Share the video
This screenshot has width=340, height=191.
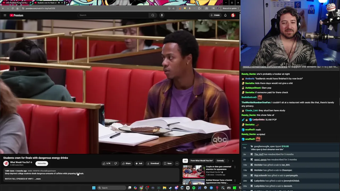[x=126, y=163]
